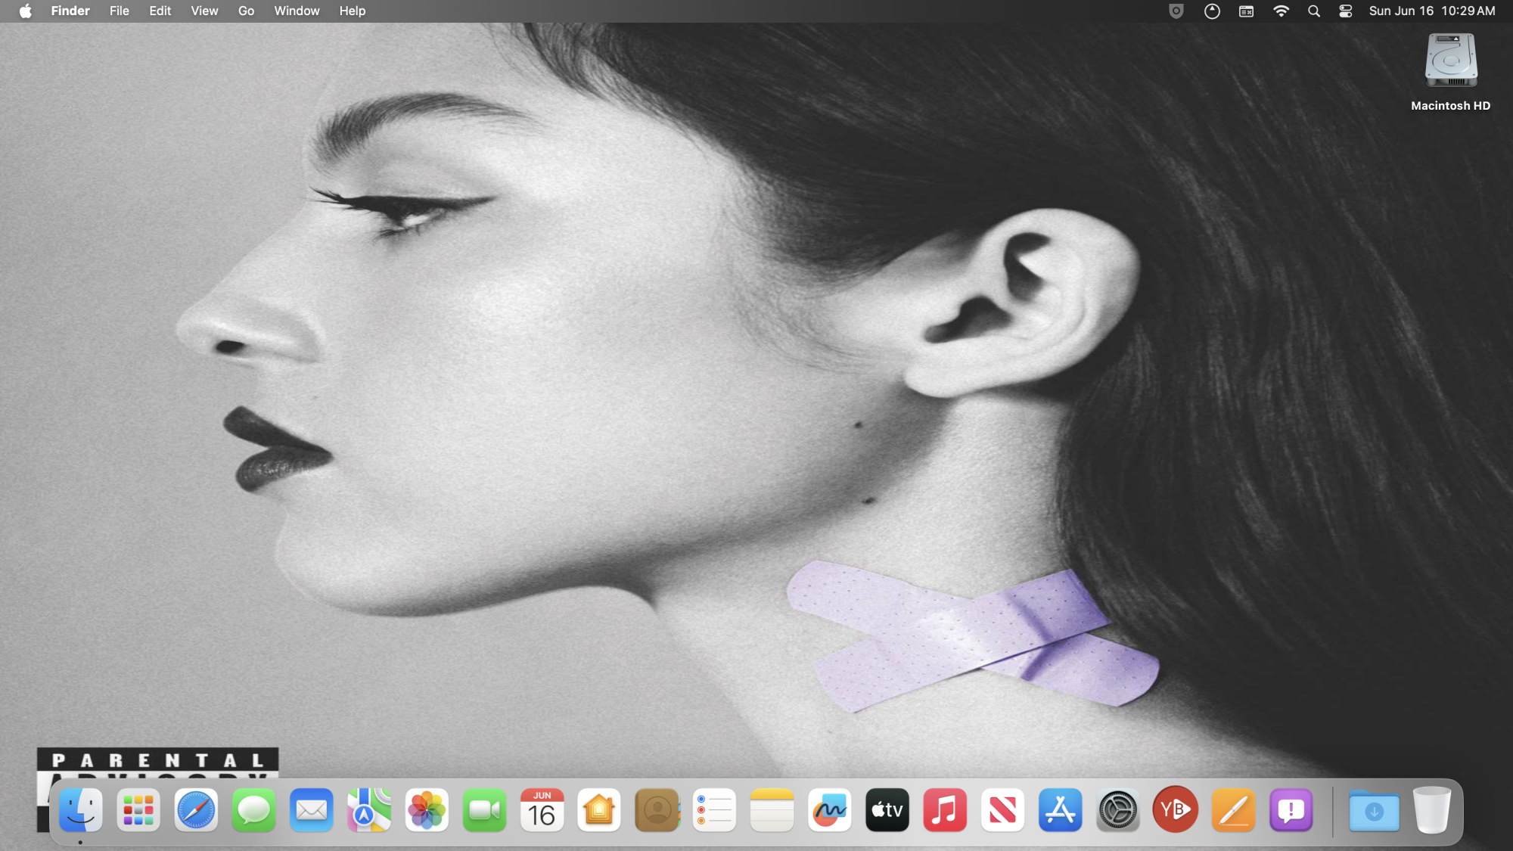Viewport: 1513px width, 851px height.
Task: Open Launchpad app grid
Action: pyautogui.click(x=138, y=811)
